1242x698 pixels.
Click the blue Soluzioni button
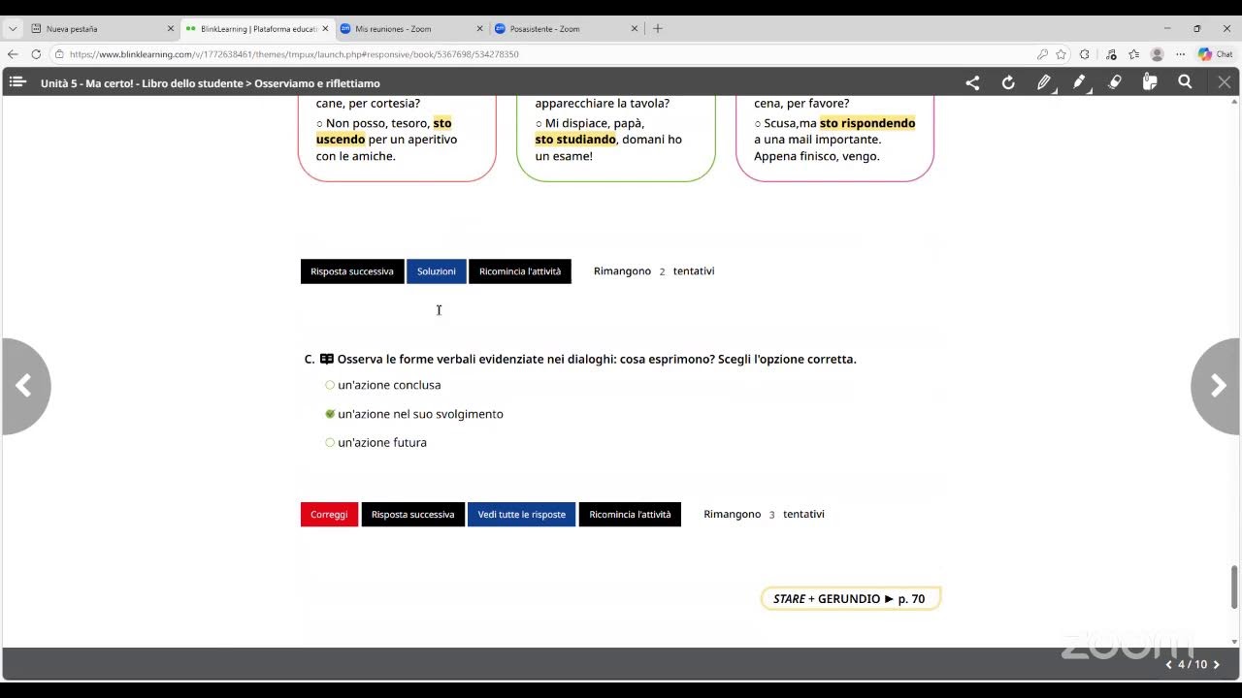pos(437,271)
